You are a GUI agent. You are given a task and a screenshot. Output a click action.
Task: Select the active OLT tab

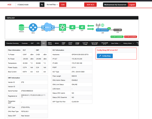[44, 43]
